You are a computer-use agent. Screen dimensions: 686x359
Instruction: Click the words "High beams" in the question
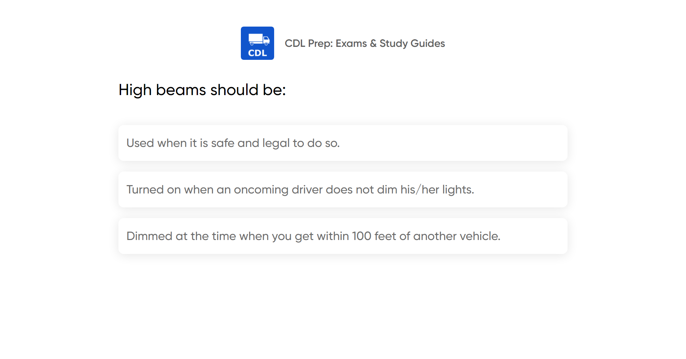[162, 90]
